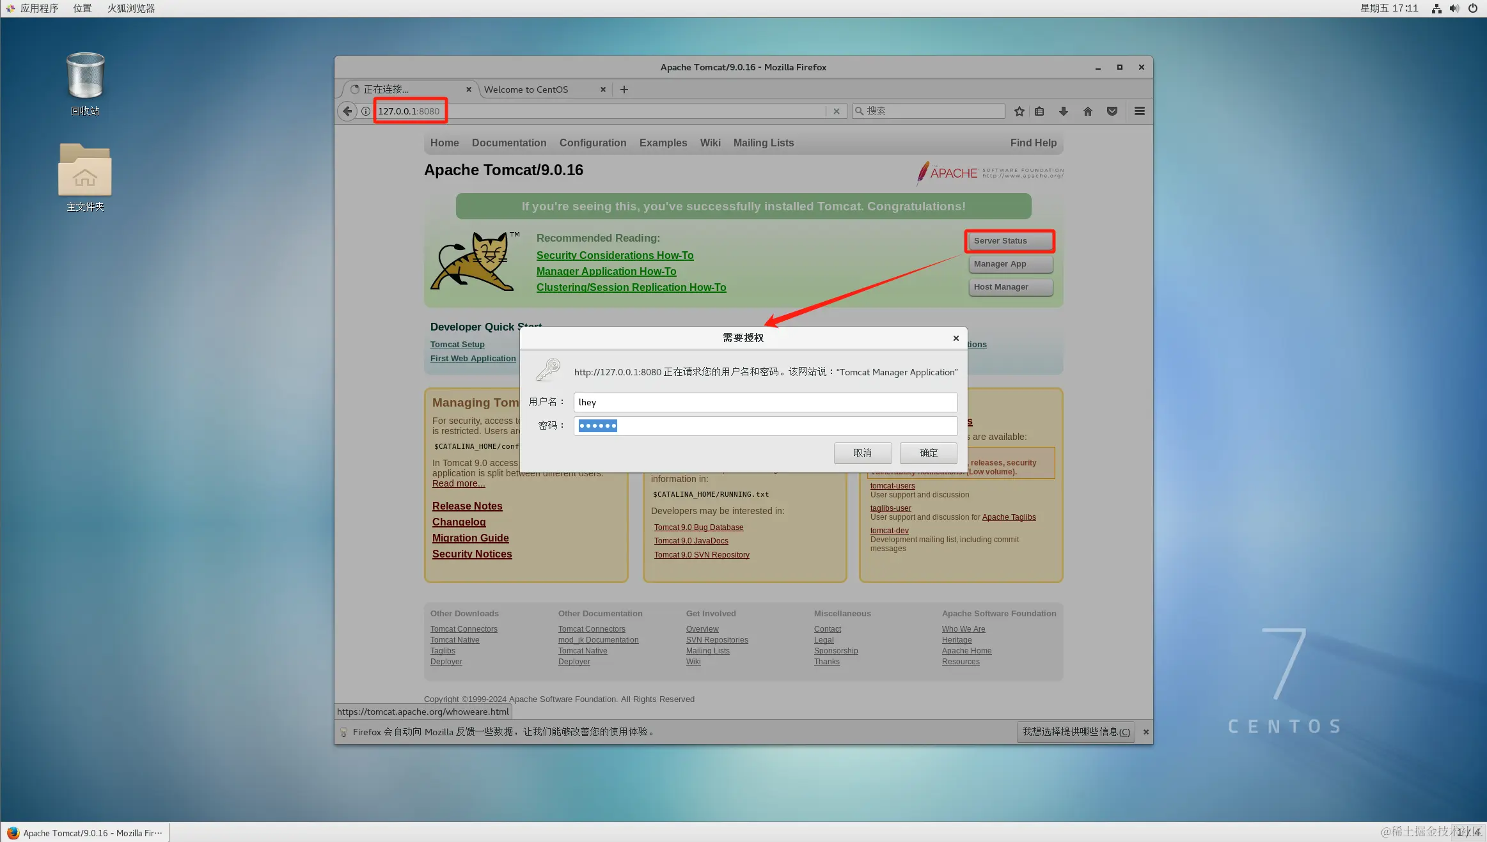1487x842 pixels.
Task: Open the Trash desktop icon
Action: pyautogui.click(x=85, y=84)
